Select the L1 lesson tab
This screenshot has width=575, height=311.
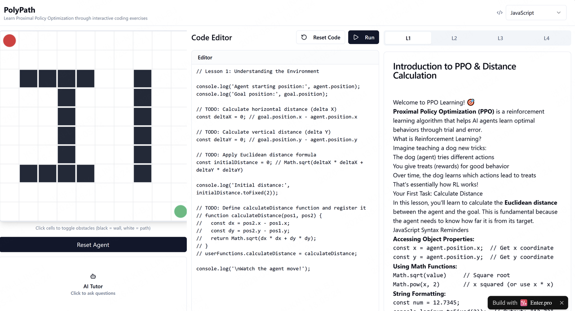(x=408, y=38)
